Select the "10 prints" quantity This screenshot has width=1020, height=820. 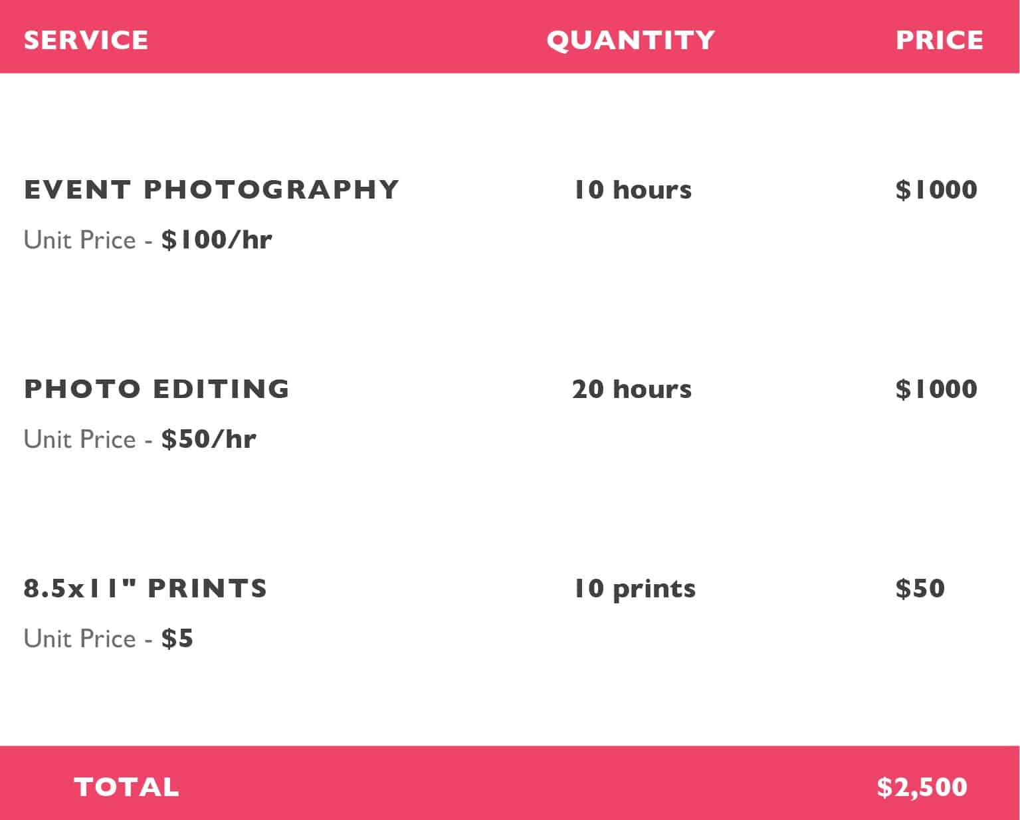634,589
